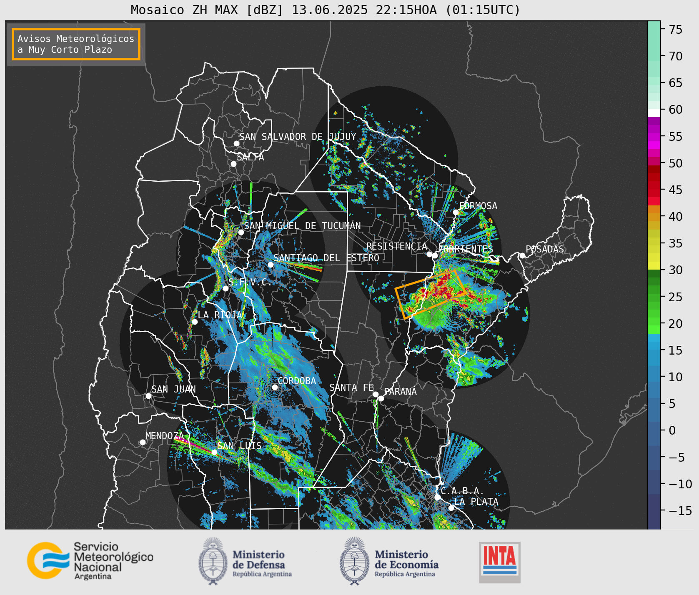Click the S.F.V.C. label
Image resolution: width=699 pixels, height=595 pixels.
(x=250, y=282)
